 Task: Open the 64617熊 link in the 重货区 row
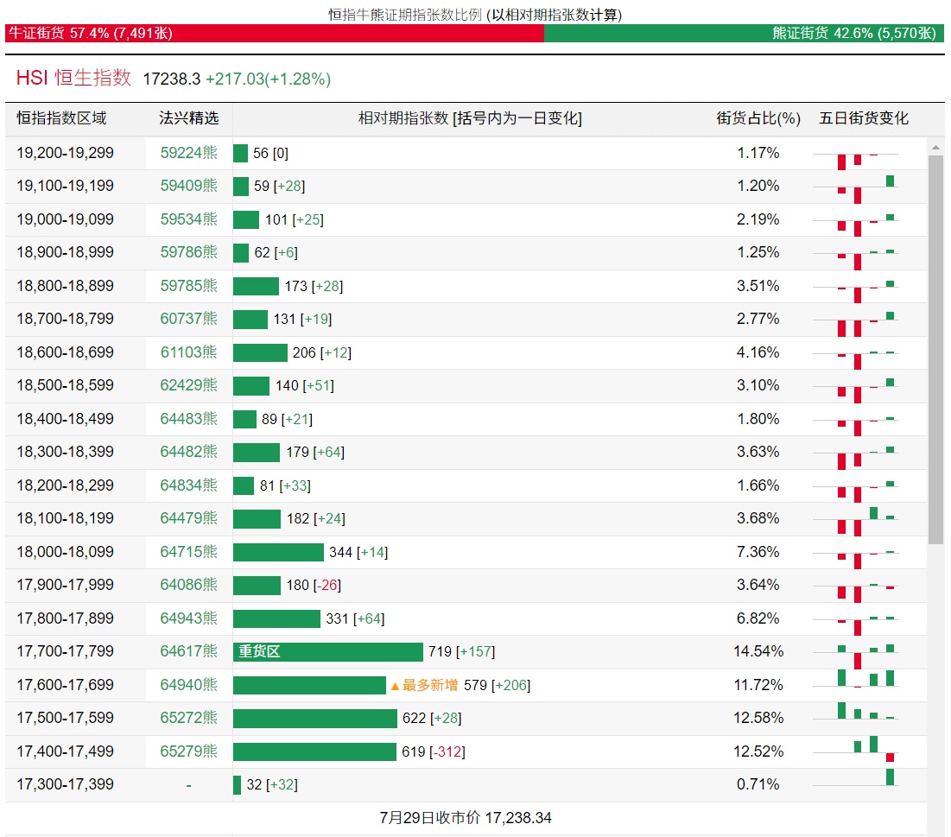[x=188, y=651]
